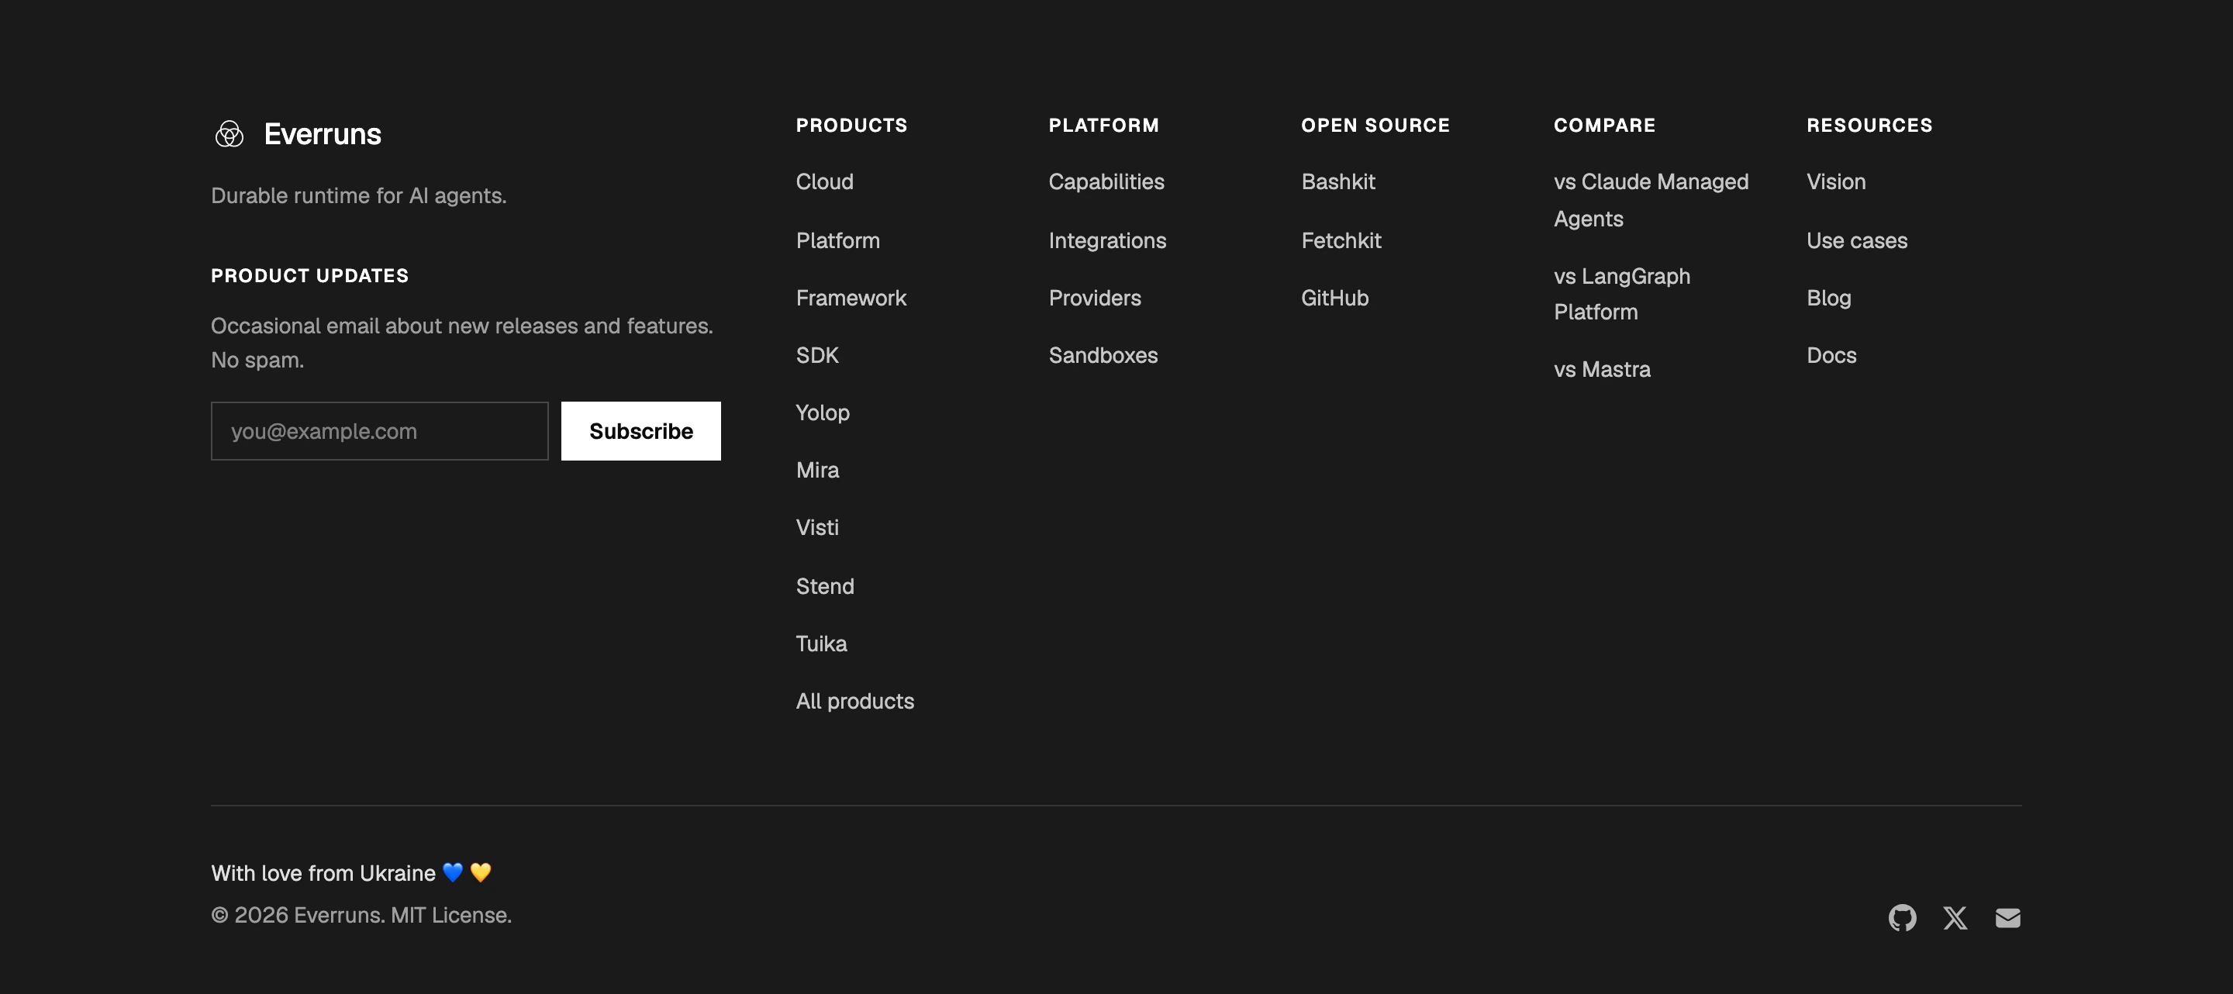Go to the Framework link

(x=851, y=298)
